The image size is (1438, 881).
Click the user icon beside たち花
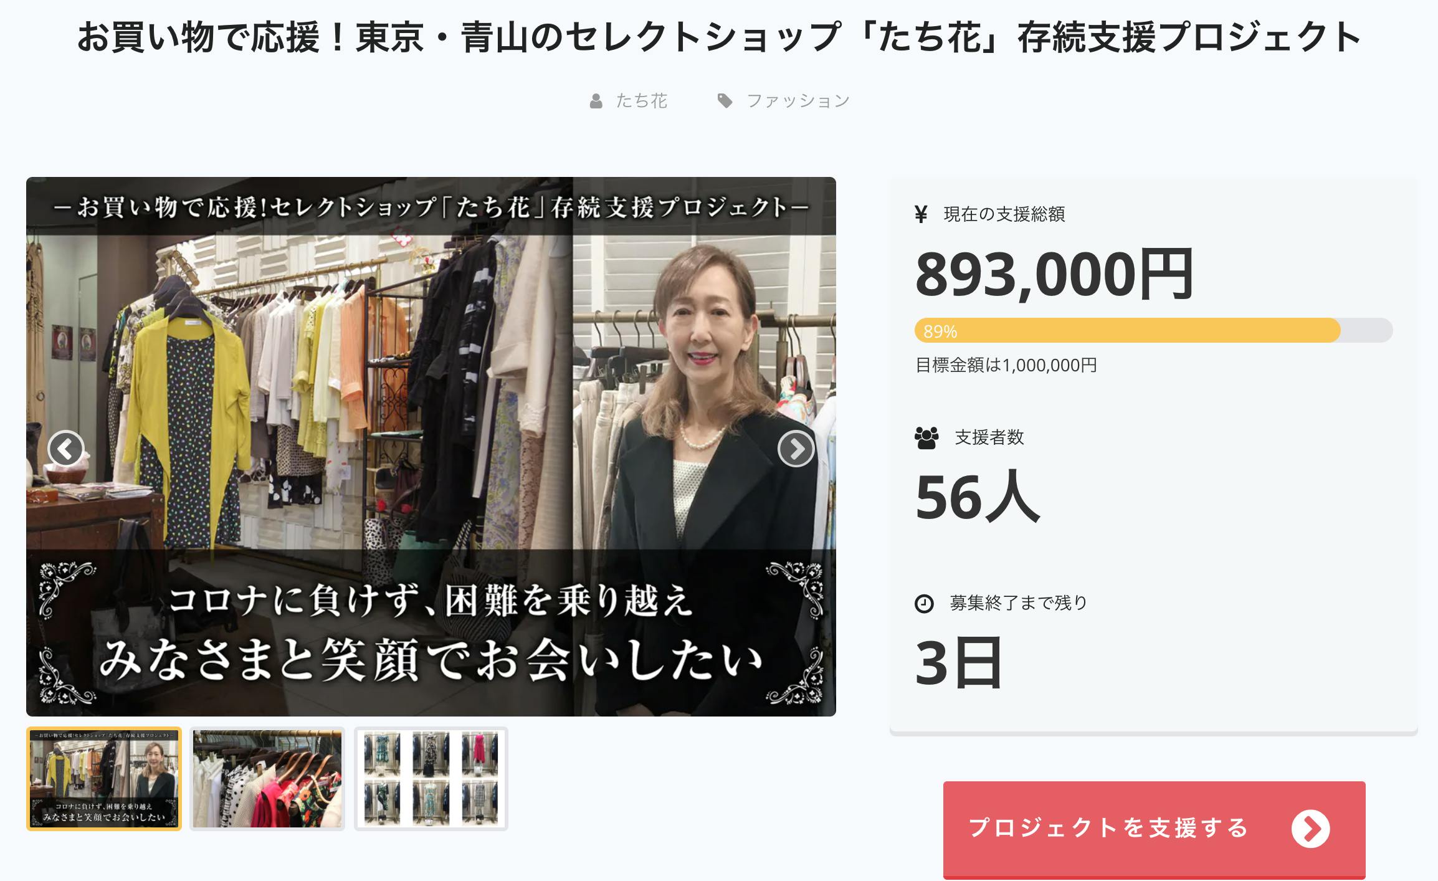(596, 101)
